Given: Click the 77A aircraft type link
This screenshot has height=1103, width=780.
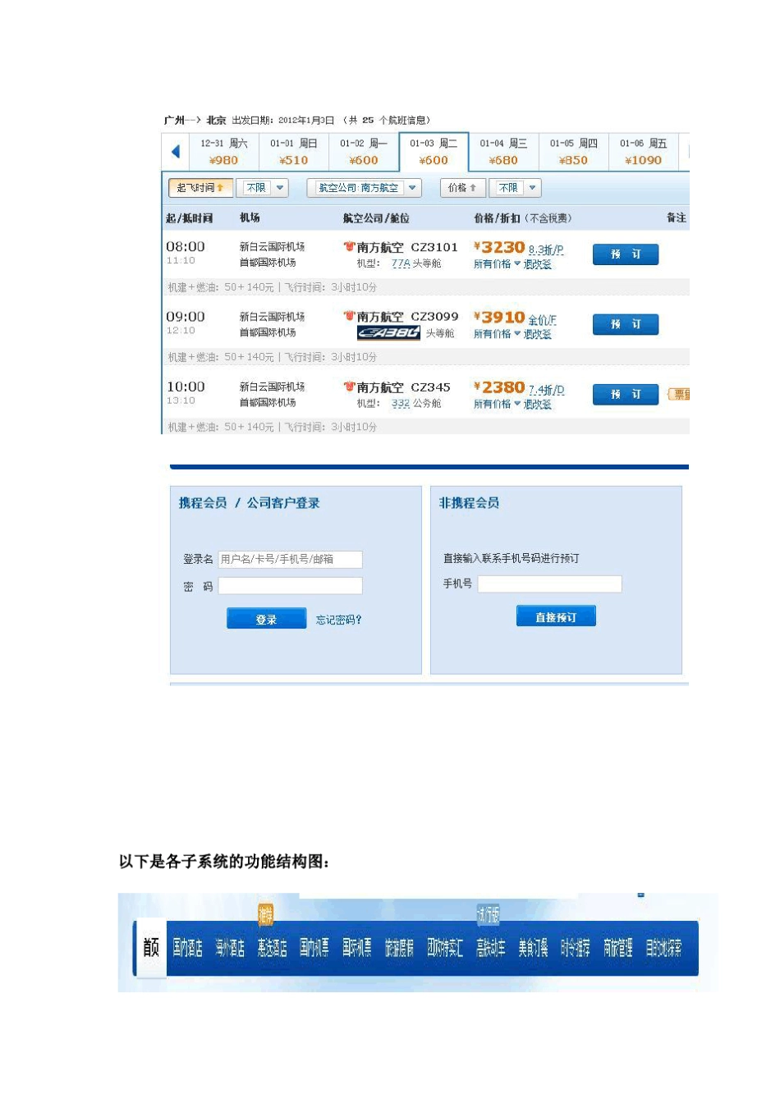Looking at the screenshot, I should (x=401, y=263).
